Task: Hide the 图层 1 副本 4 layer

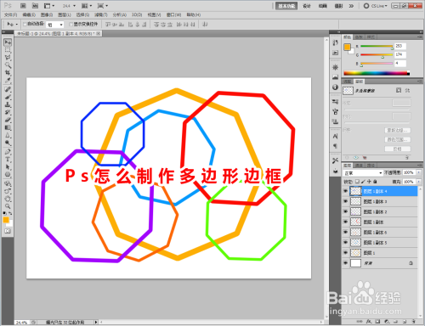Action: [345, 191]
